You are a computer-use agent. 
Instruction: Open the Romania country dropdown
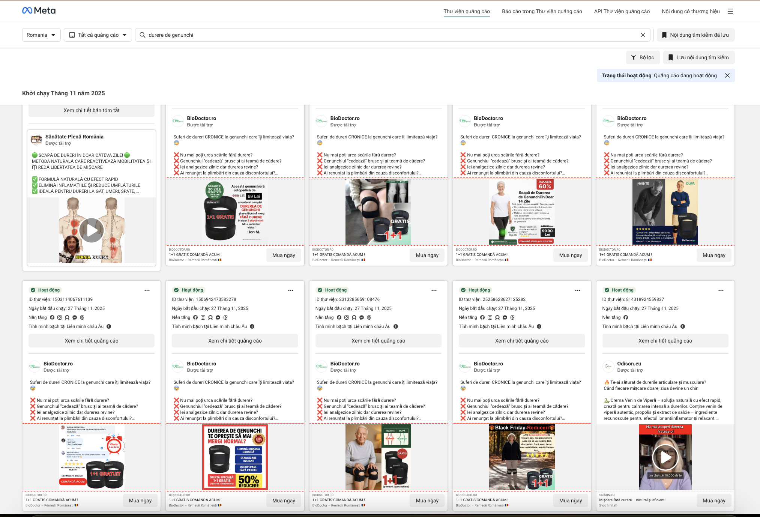pos(41,35)
